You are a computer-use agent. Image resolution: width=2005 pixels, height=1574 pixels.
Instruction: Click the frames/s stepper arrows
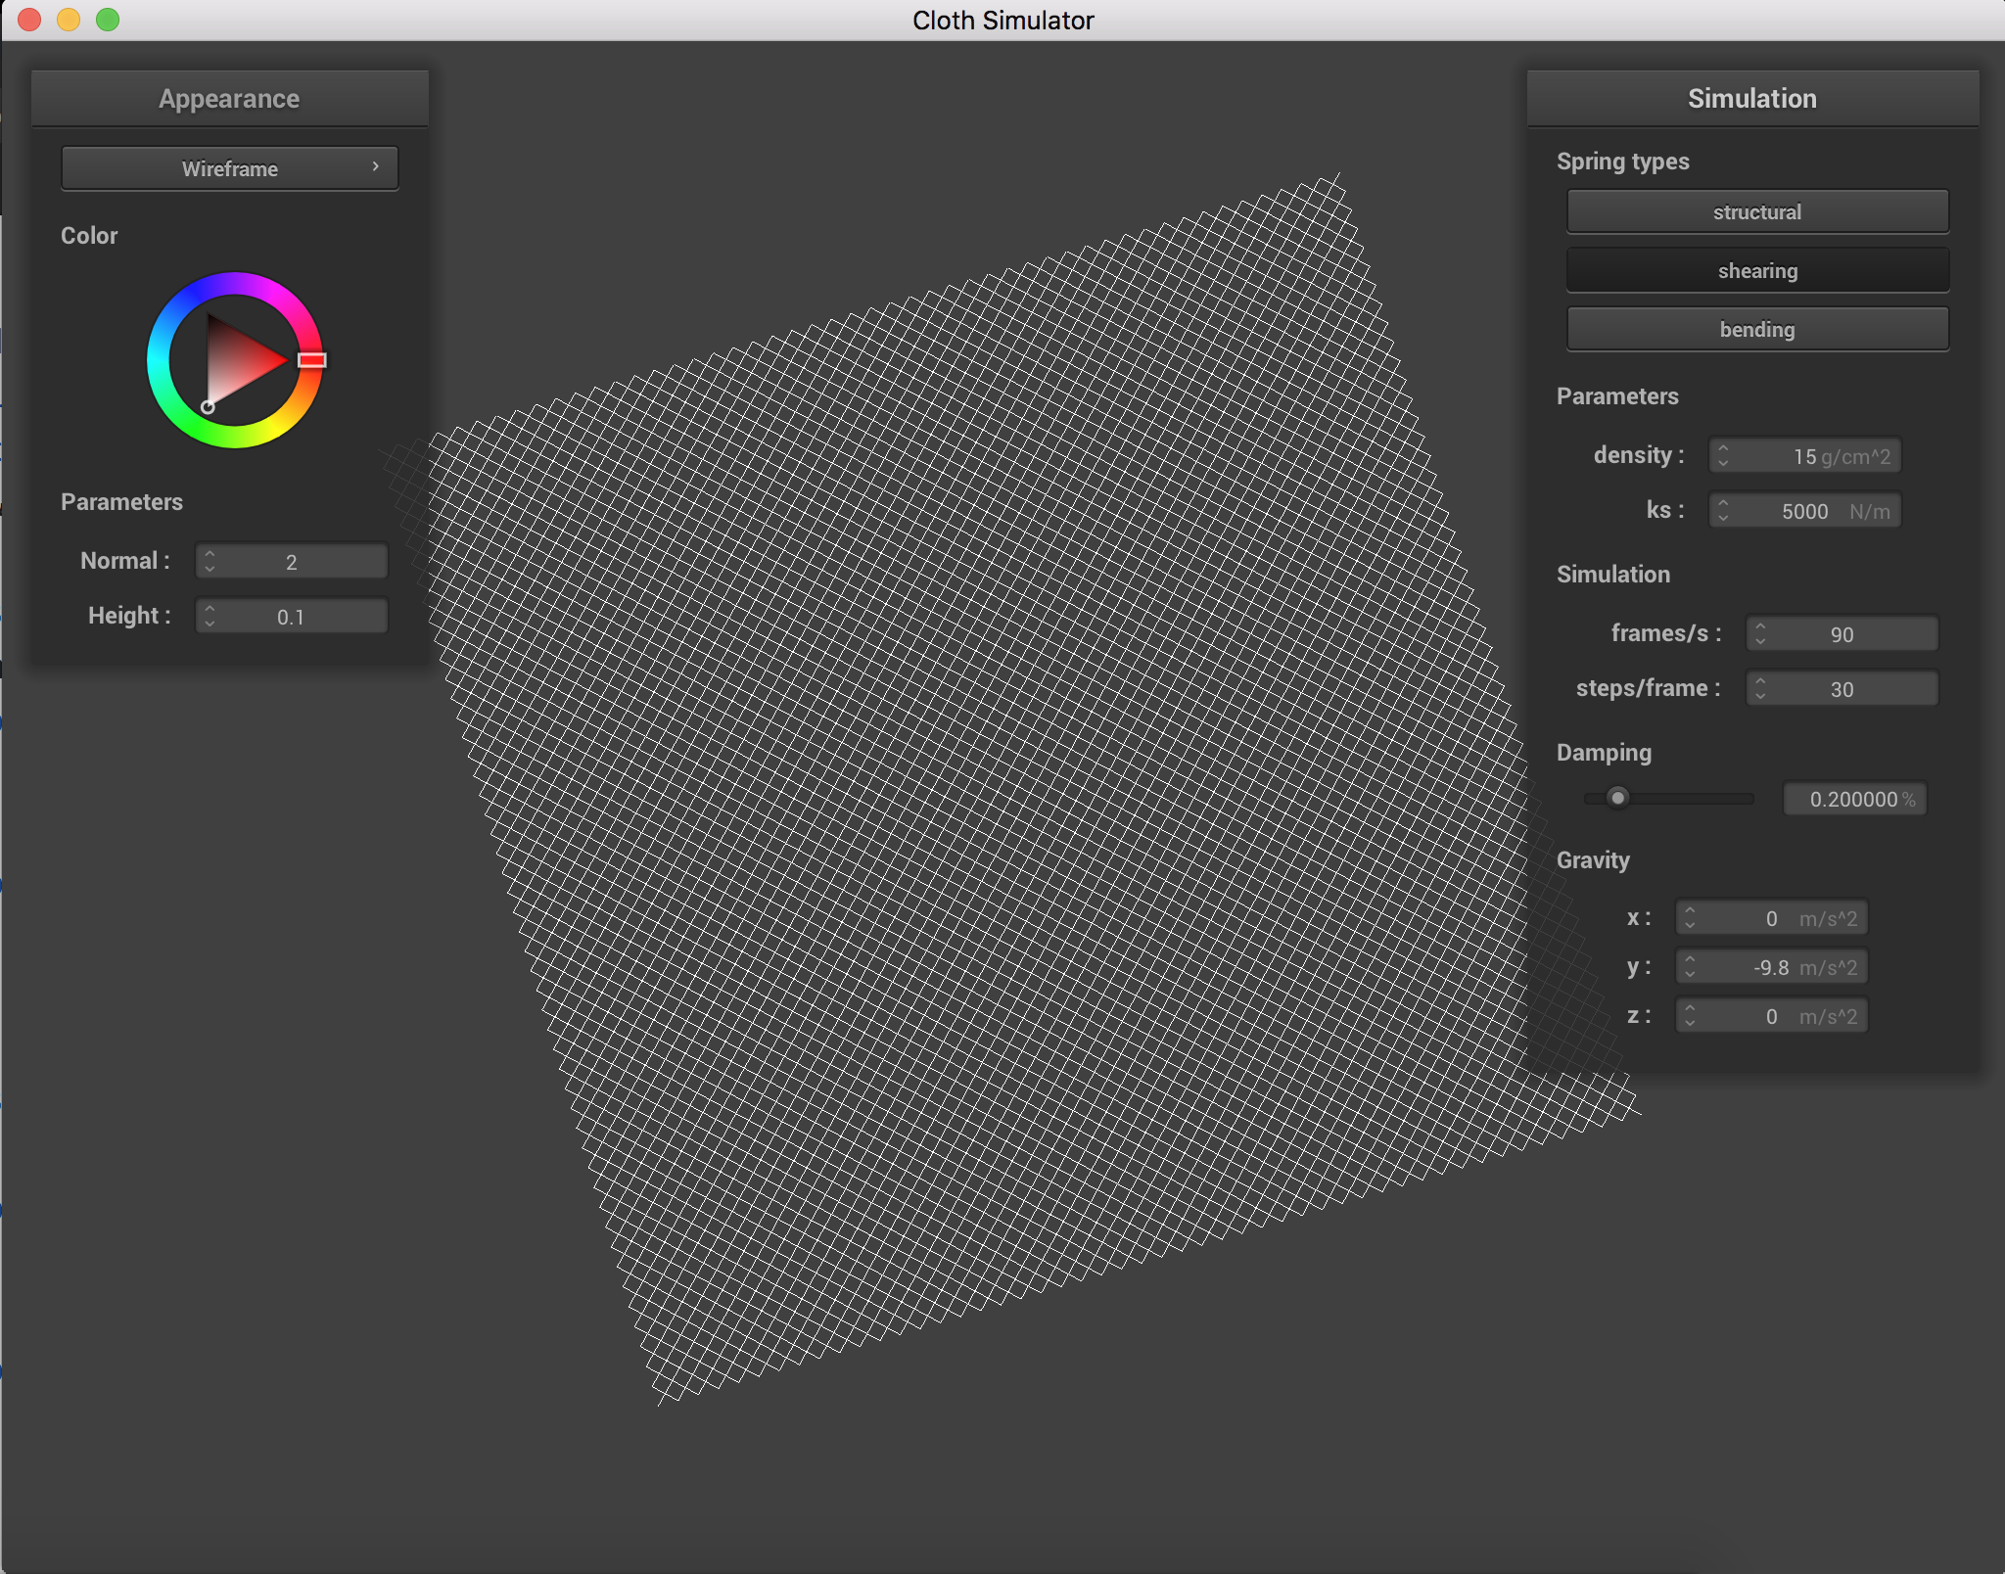coord(1760,634)
